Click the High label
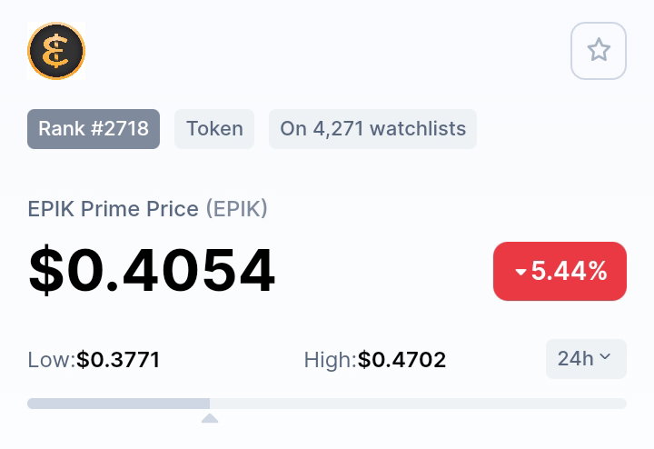The height and width of the screenshot is (449, 654). coord(330,360)
